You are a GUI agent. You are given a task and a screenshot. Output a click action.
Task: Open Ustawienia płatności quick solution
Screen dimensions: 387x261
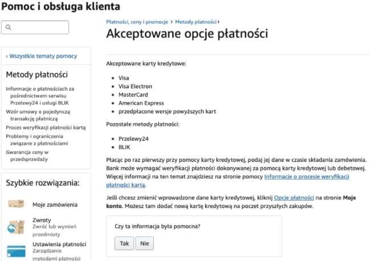pos(59,244)
